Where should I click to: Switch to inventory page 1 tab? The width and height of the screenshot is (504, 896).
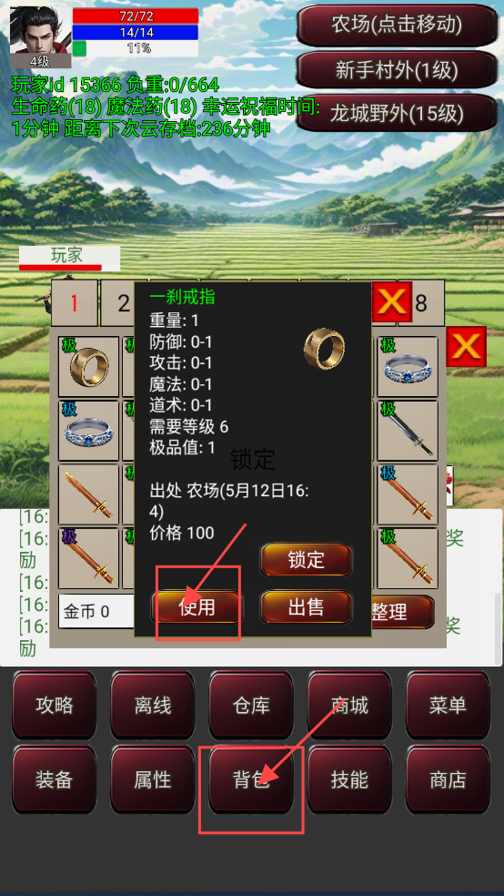(x=75, y=303)
